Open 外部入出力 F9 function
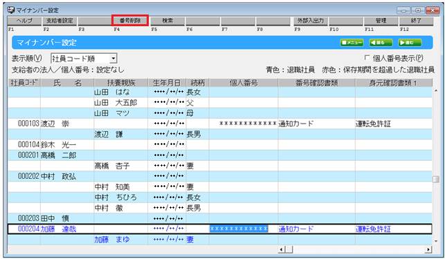The height and width of the screenshot is (259, 445). (311, 21)
